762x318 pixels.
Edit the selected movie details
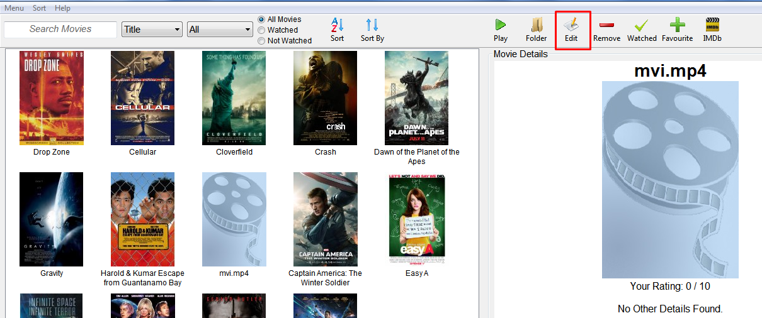571,30
